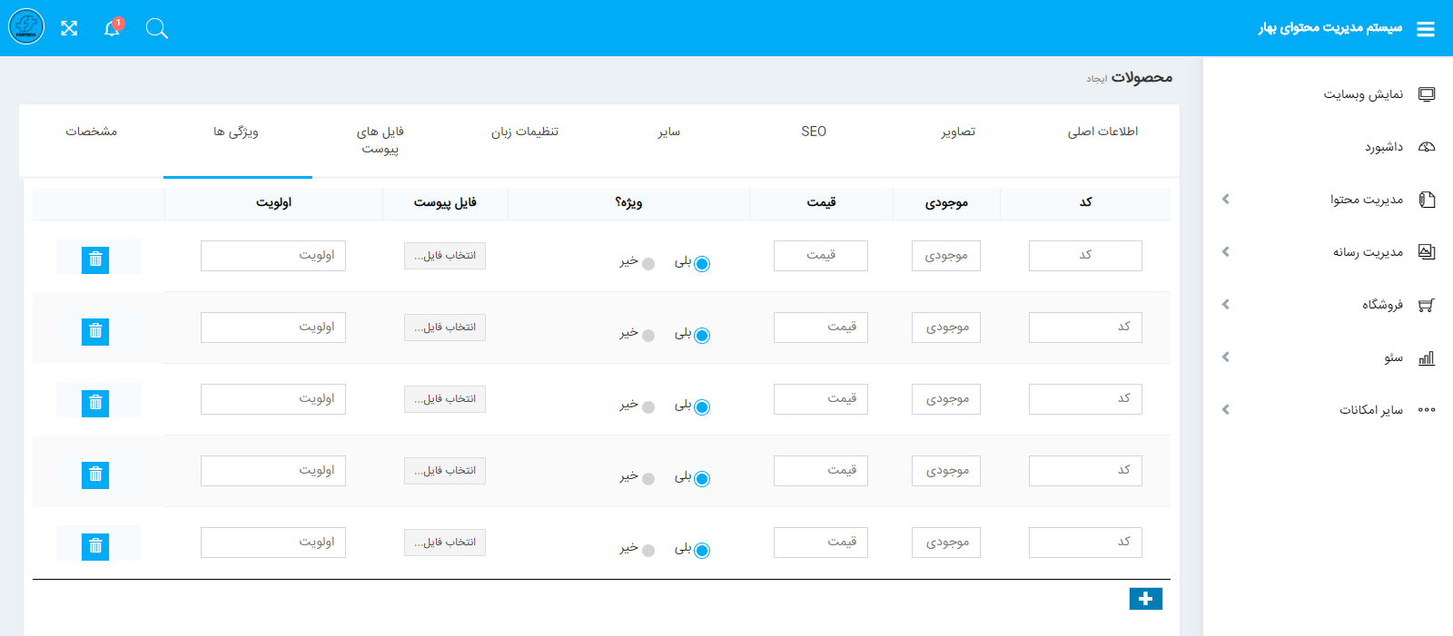
Task: Expand the مدیریت محتوا sidebar menu
Action: (1366, 200)
